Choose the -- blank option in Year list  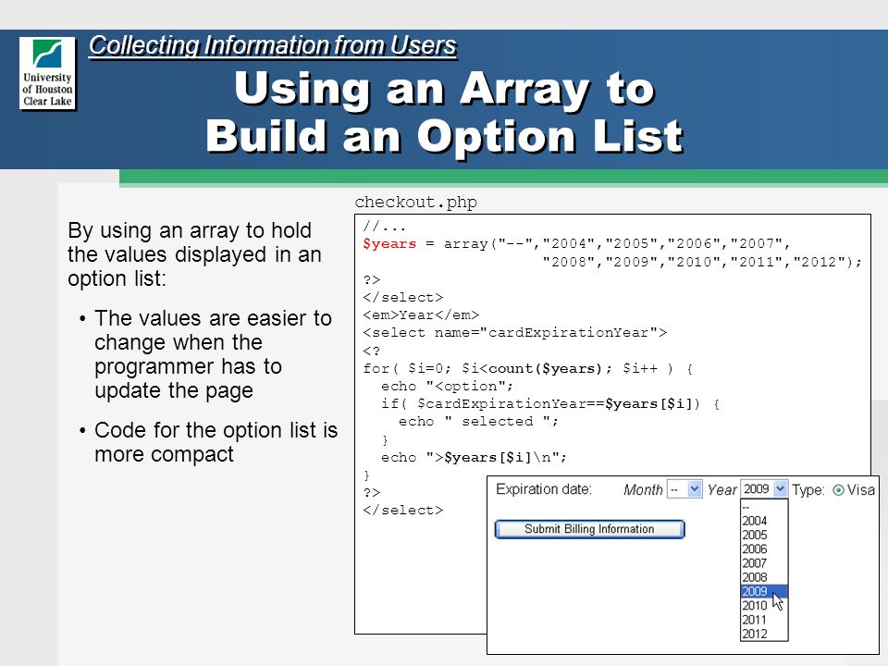(763, 507)
